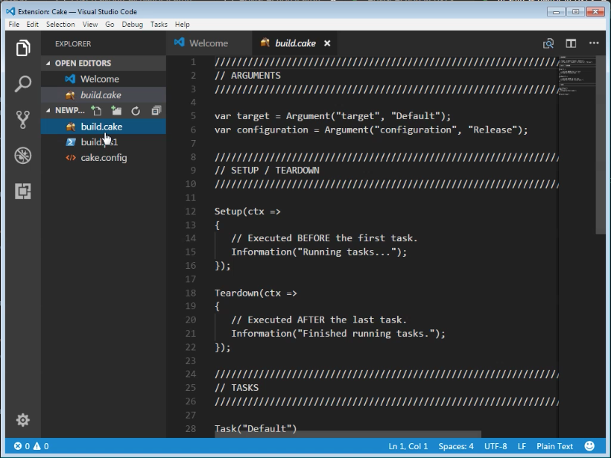
Task: Click the editor vertical scrollbar thumb
Action: coord(601,145)
